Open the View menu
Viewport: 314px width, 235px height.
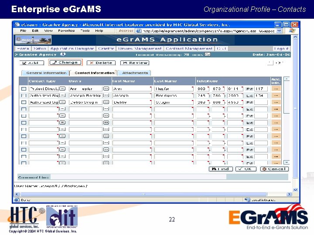coord(48,30)
